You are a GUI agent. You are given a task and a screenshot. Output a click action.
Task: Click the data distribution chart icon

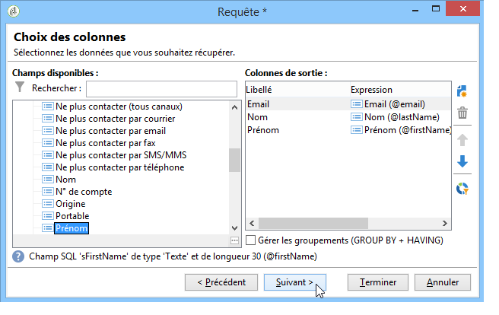tap(462, 188)
